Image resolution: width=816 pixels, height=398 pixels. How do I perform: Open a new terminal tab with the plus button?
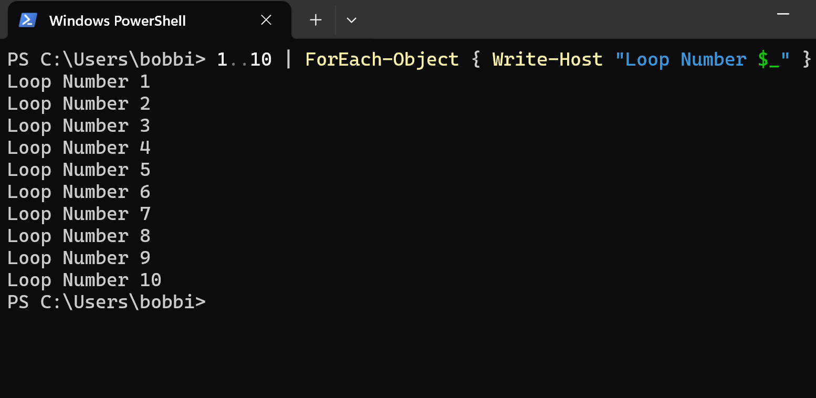point(315,20)
